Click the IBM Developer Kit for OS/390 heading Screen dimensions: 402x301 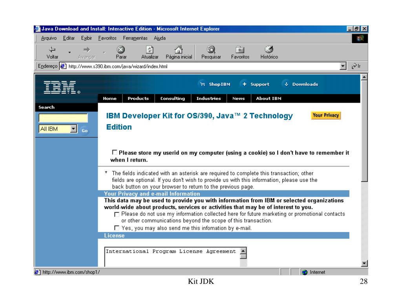pos(199,121)
